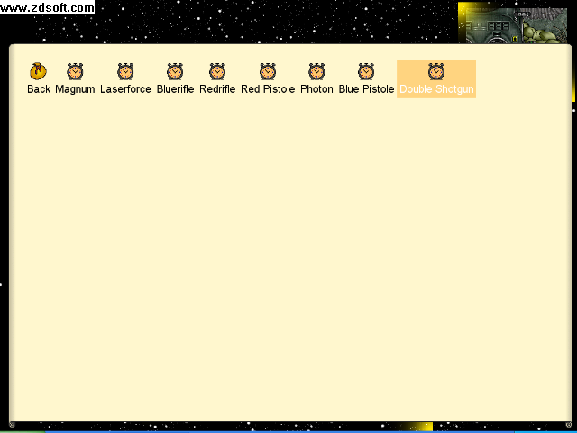Click the "Back" label
Viewport: 577px width, 433px height.
click(39, 89)
